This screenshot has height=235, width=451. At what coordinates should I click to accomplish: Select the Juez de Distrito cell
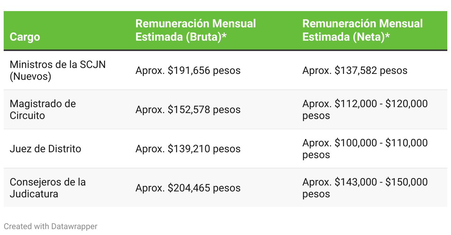coord(45,149)
